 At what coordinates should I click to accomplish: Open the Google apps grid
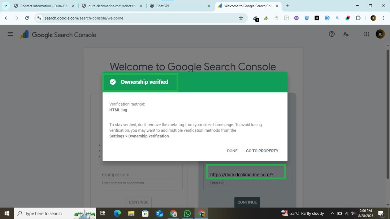point(367,34)
